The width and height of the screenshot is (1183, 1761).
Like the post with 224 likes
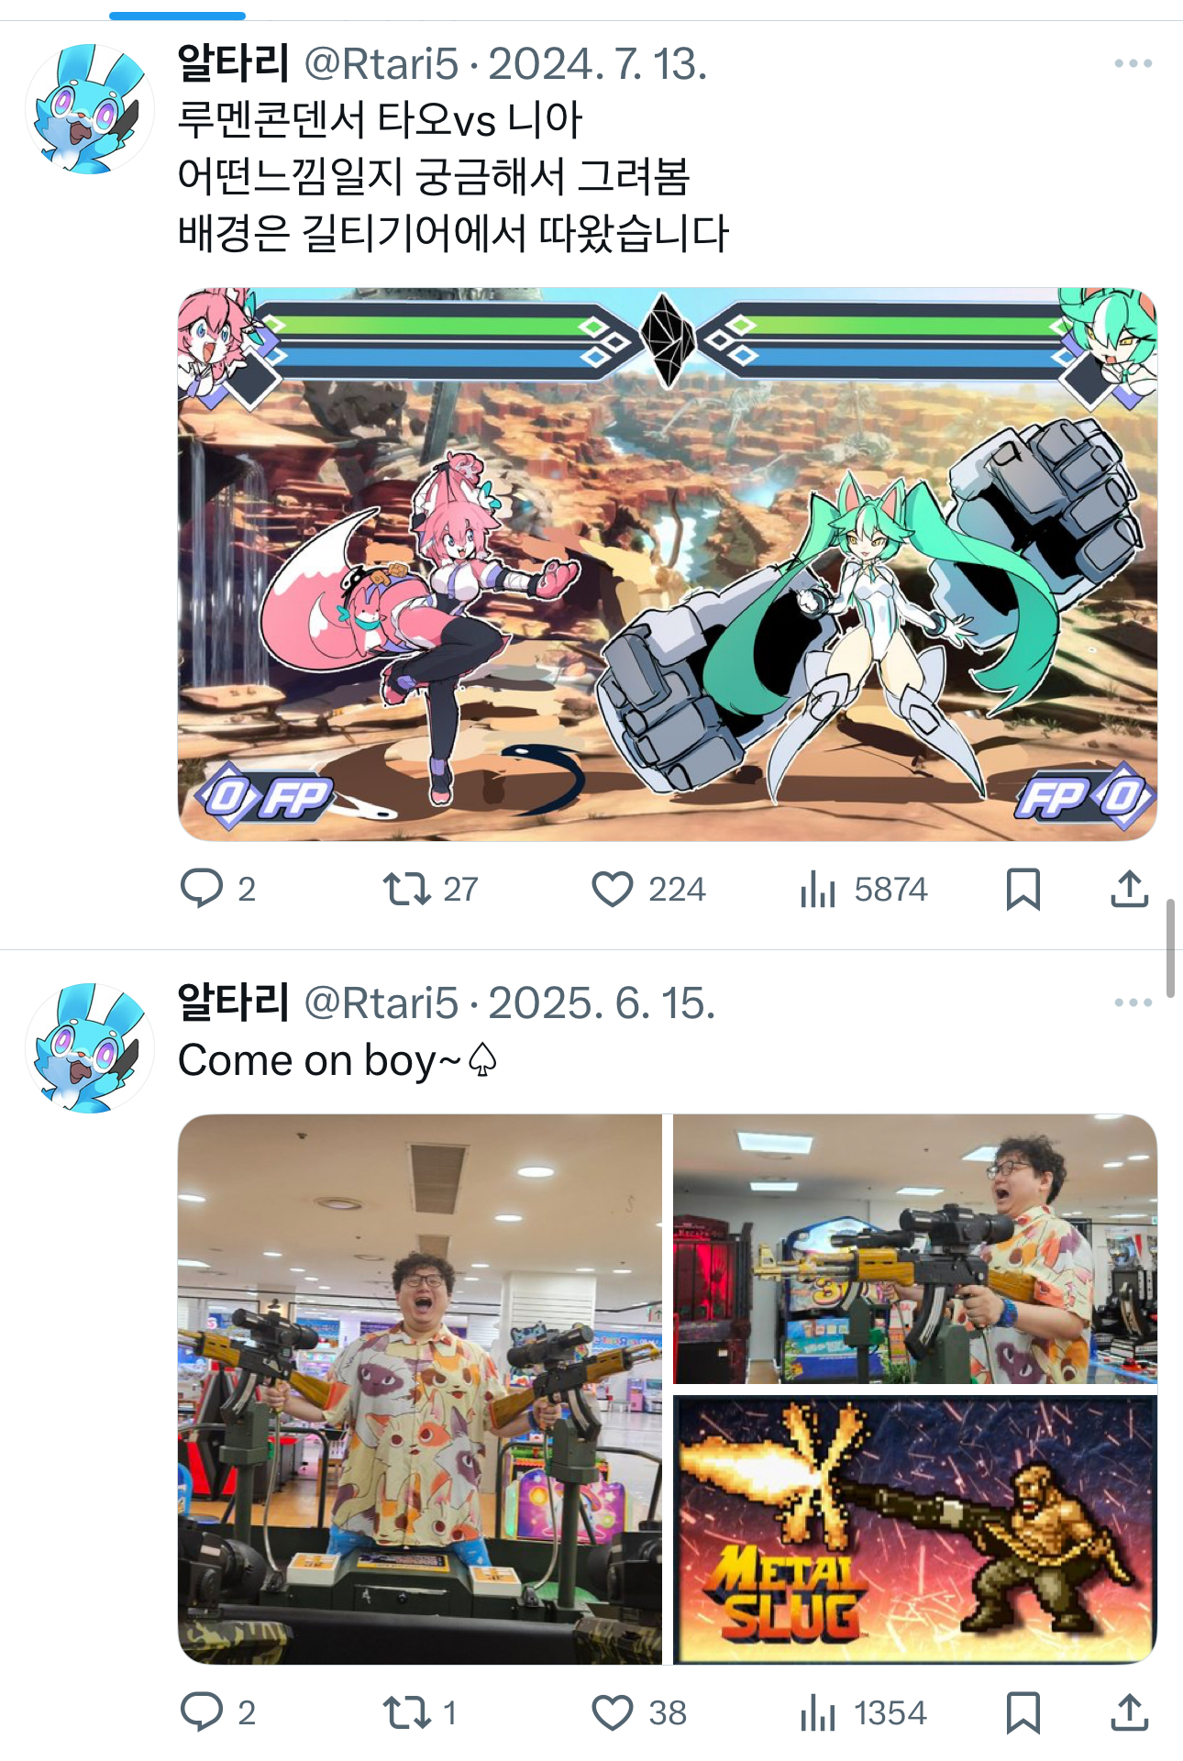pyautogui.click(x=648, y=889)
